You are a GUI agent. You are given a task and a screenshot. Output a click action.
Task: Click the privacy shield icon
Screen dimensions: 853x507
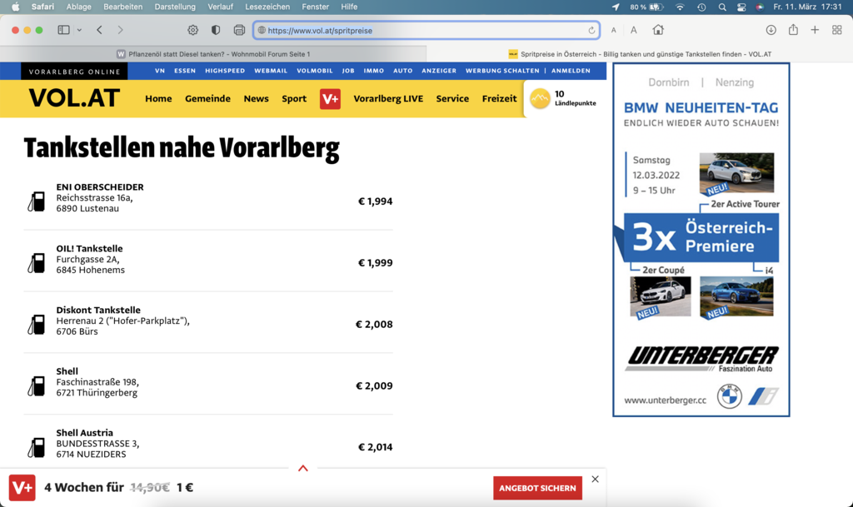216,31
